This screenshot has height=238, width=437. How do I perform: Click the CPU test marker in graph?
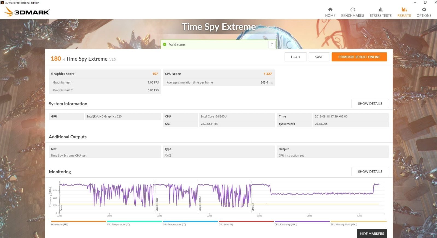click(253, 207)
